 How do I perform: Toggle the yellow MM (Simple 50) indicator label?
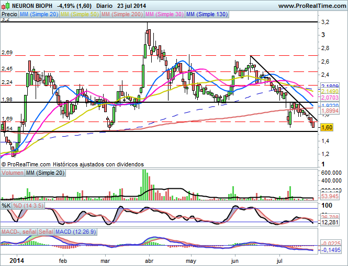[79, 15]
